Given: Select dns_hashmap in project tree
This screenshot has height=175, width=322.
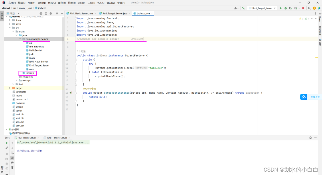Looking at the screenshot, I should pyautogui.click(x=37, y=47).
